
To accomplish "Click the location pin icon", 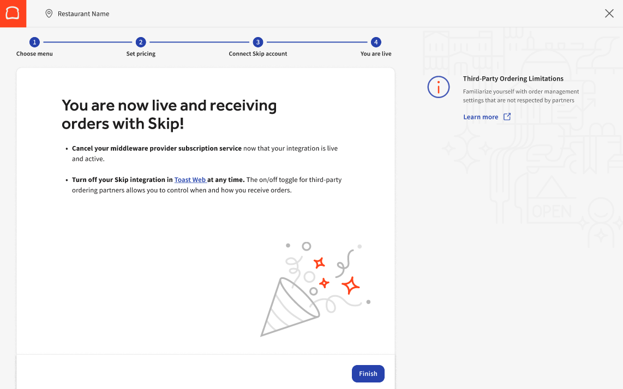I will (x=49, y=14).
